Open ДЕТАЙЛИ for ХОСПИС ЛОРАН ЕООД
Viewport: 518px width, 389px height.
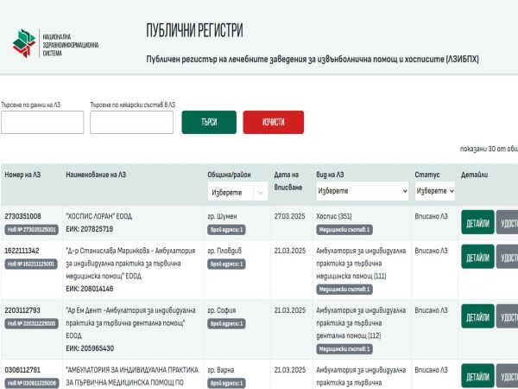[x=477, y=222]
